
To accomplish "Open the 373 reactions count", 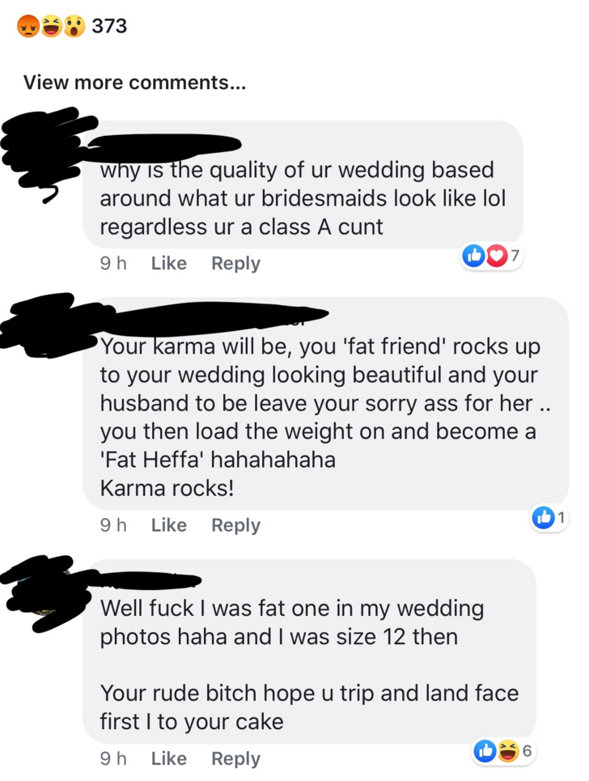I will pyautogui.click(x=109, y=26).
